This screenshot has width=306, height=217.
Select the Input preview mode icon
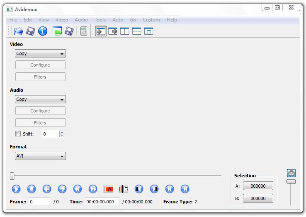(101, 31)
